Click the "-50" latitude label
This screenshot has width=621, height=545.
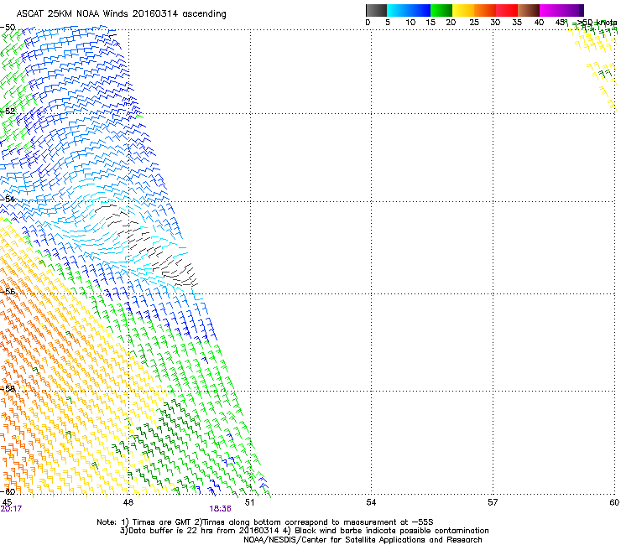(8, 28)
